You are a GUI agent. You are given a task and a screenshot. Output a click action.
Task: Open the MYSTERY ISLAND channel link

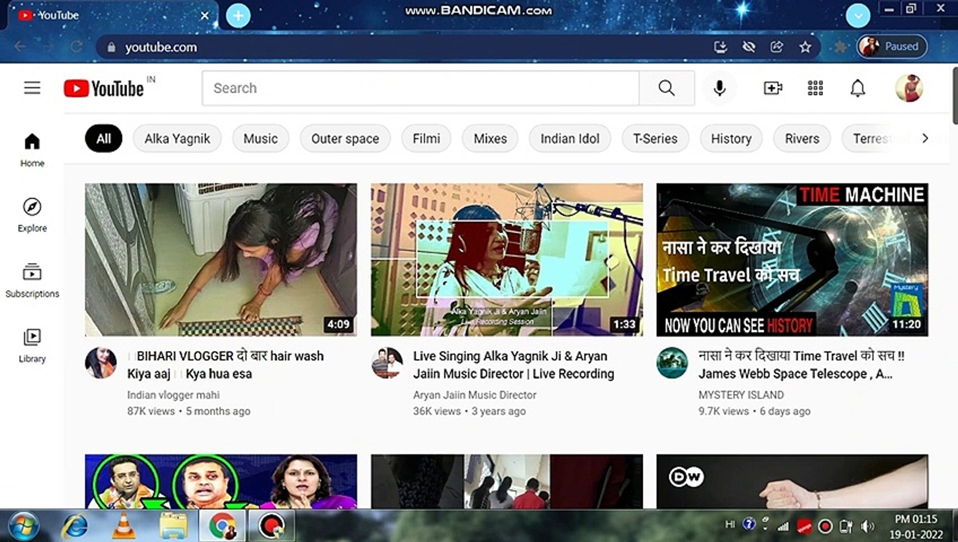click(x=741, y=395)
